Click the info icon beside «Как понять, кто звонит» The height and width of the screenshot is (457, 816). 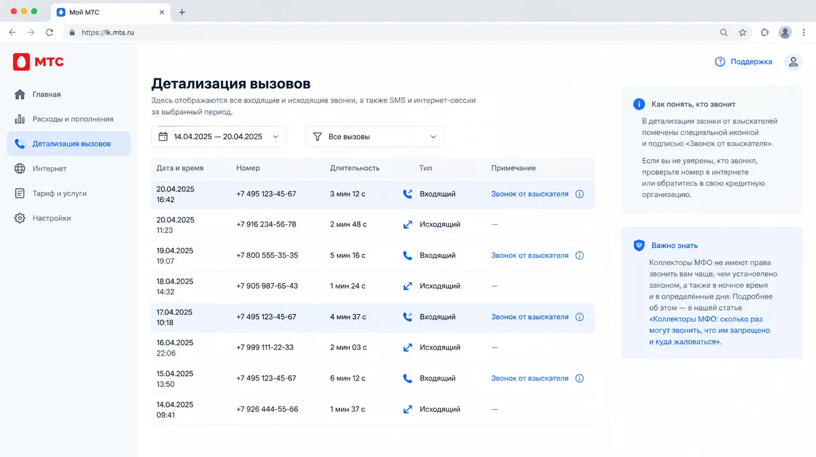click(x=639, y=104)
